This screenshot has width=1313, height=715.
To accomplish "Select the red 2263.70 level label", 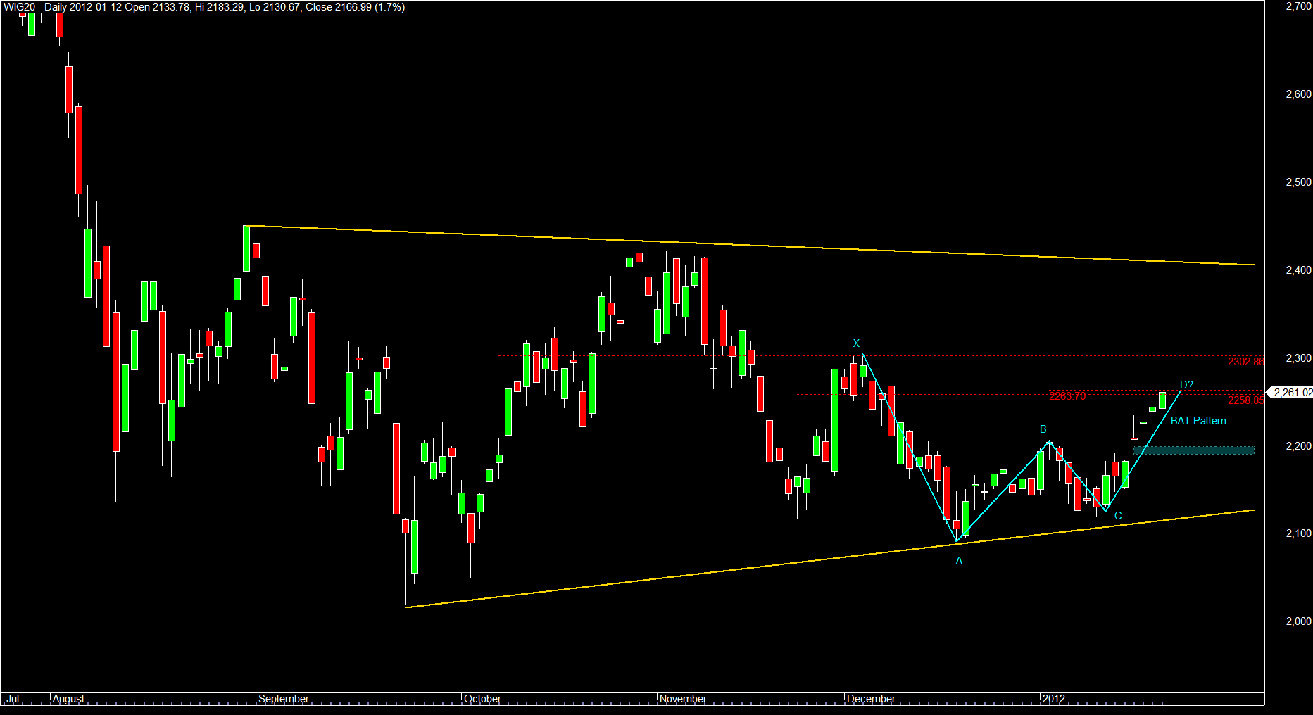I will 1067,396.
